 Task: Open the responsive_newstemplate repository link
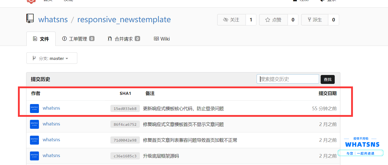click(124, 20)
